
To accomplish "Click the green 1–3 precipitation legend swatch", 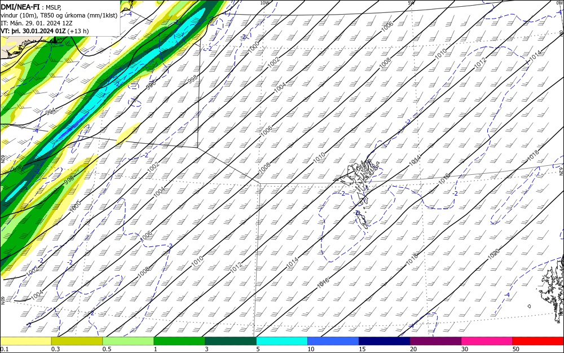I will [x=179, y=341].
